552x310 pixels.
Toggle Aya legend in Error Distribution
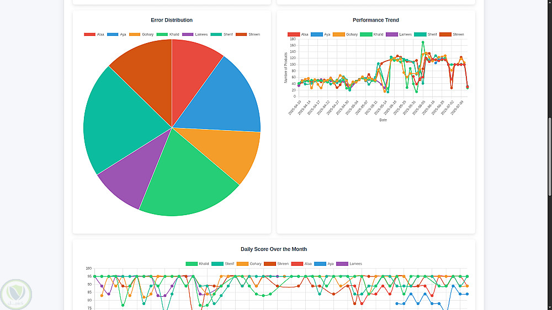pos(116,35)
